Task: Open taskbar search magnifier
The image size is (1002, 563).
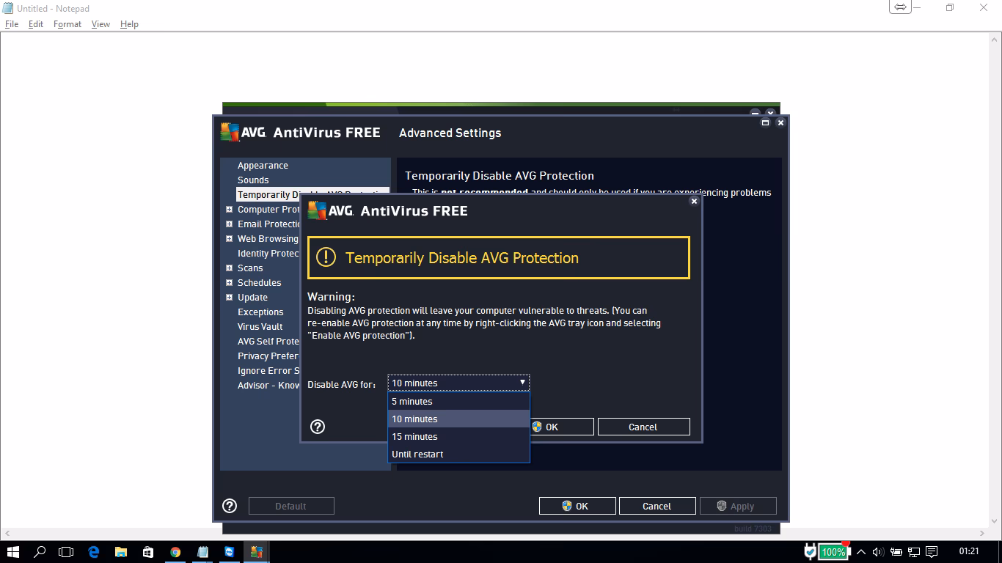Action: (x=40, y=552)
